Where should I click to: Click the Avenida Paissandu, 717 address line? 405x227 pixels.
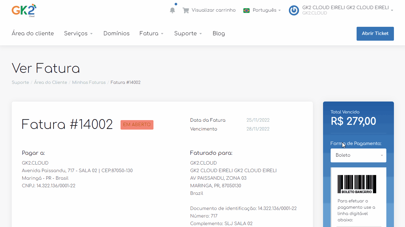[x=77, y=171]
